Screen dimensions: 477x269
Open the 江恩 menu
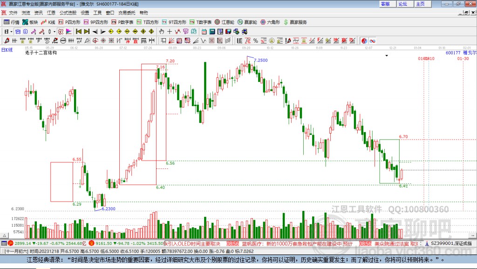[51, 13]
